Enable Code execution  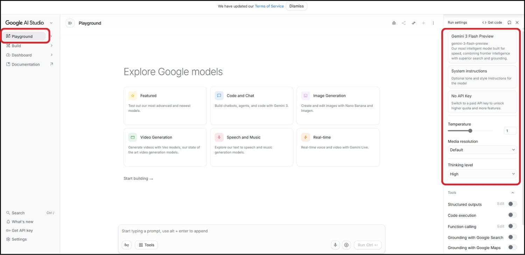click(x=511, y=215)
